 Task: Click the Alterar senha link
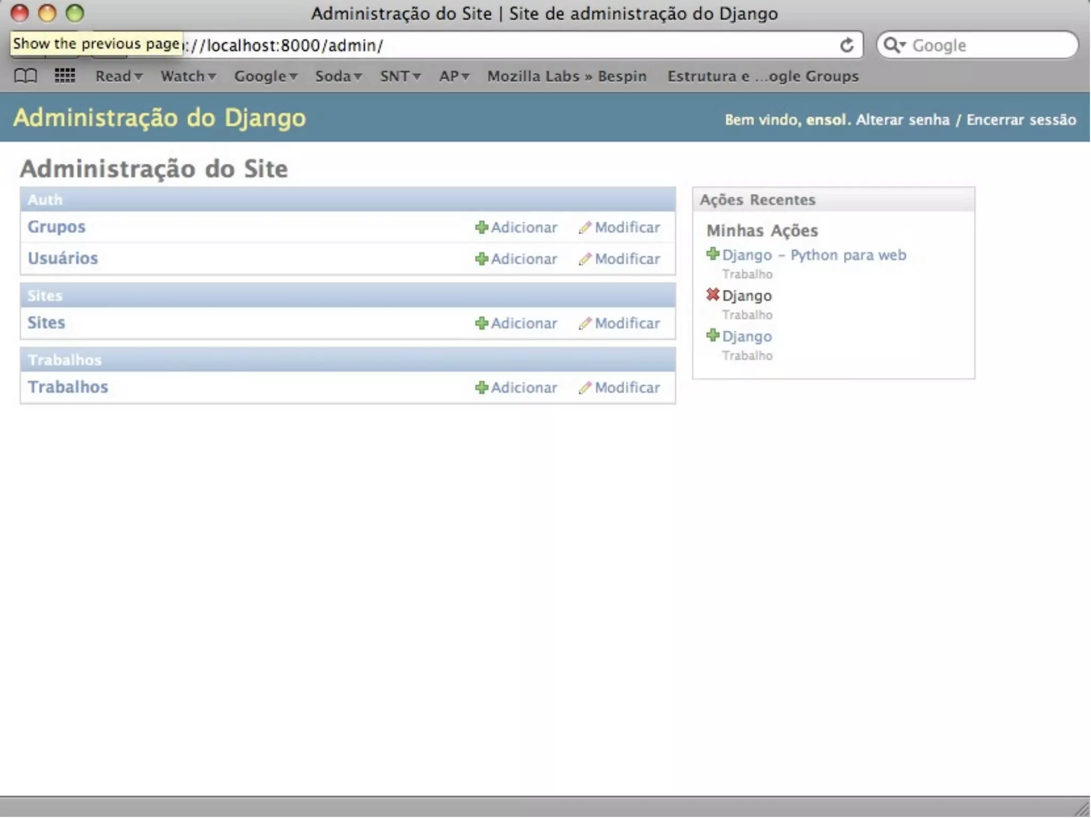coord(902,120)
